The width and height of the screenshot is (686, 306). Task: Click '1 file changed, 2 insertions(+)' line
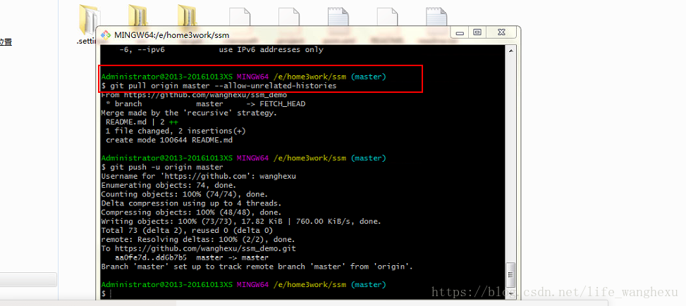pos(176,131)
